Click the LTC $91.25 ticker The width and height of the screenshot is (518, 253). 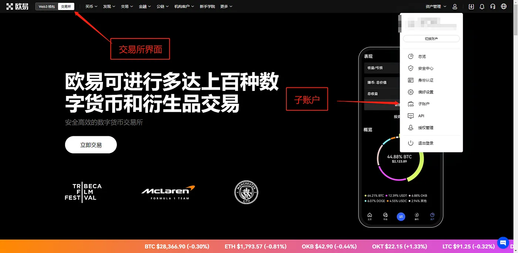point(468,246)
